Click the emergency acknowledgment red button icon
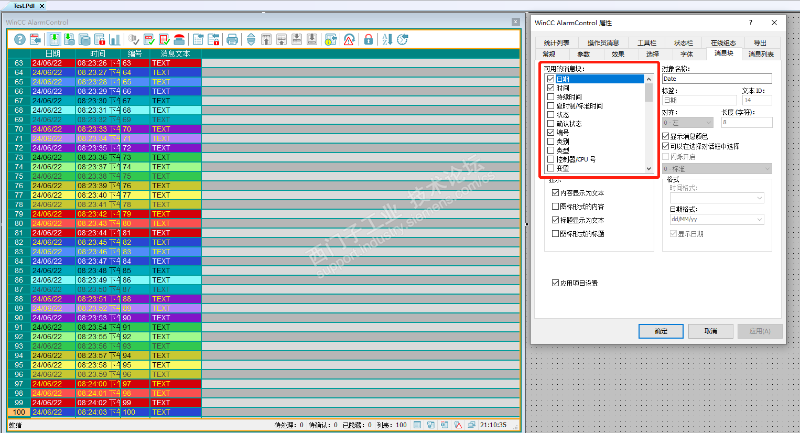Viewport: 800px width, 433px height. click(x=179, y=39)
